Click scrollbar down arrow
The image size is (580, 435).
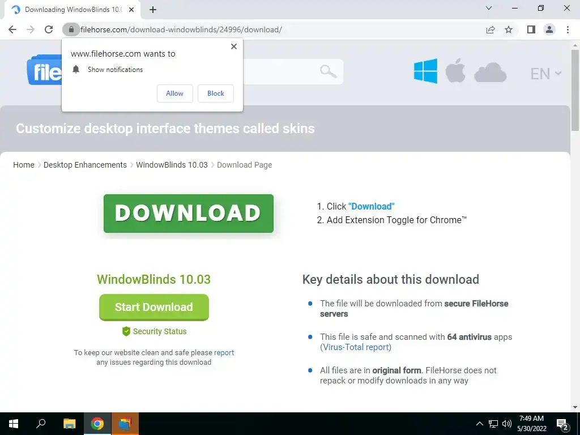pos(575,407)
